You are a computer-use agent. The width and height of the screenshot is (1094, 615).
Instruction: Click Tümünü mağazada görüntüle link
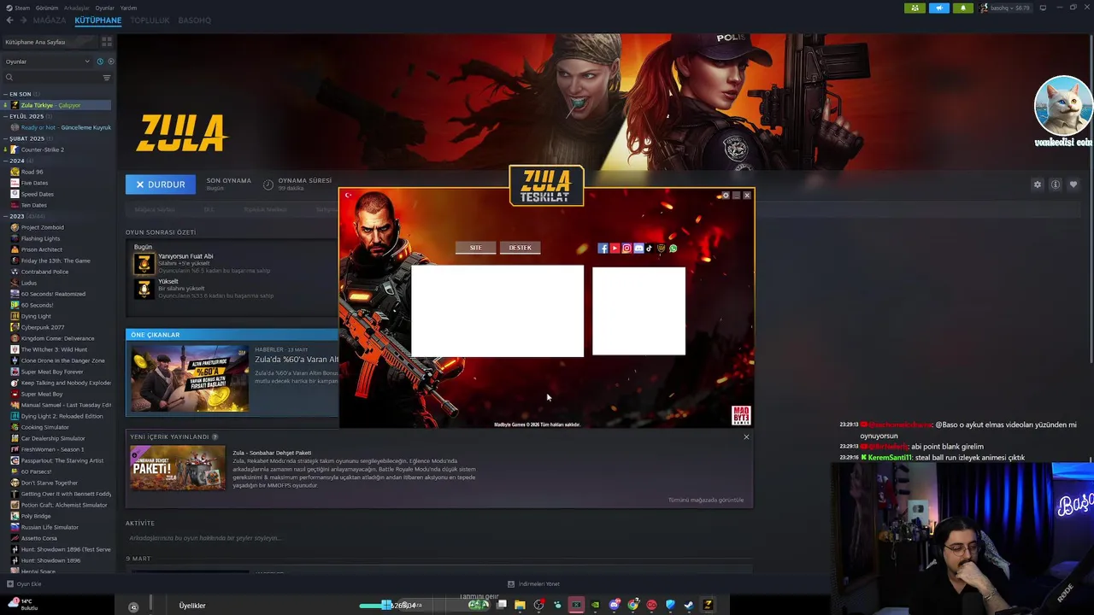point(706,500)
